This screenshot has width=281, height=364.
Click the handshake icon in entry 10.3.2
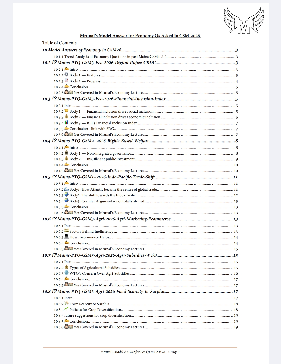[66, 111]
